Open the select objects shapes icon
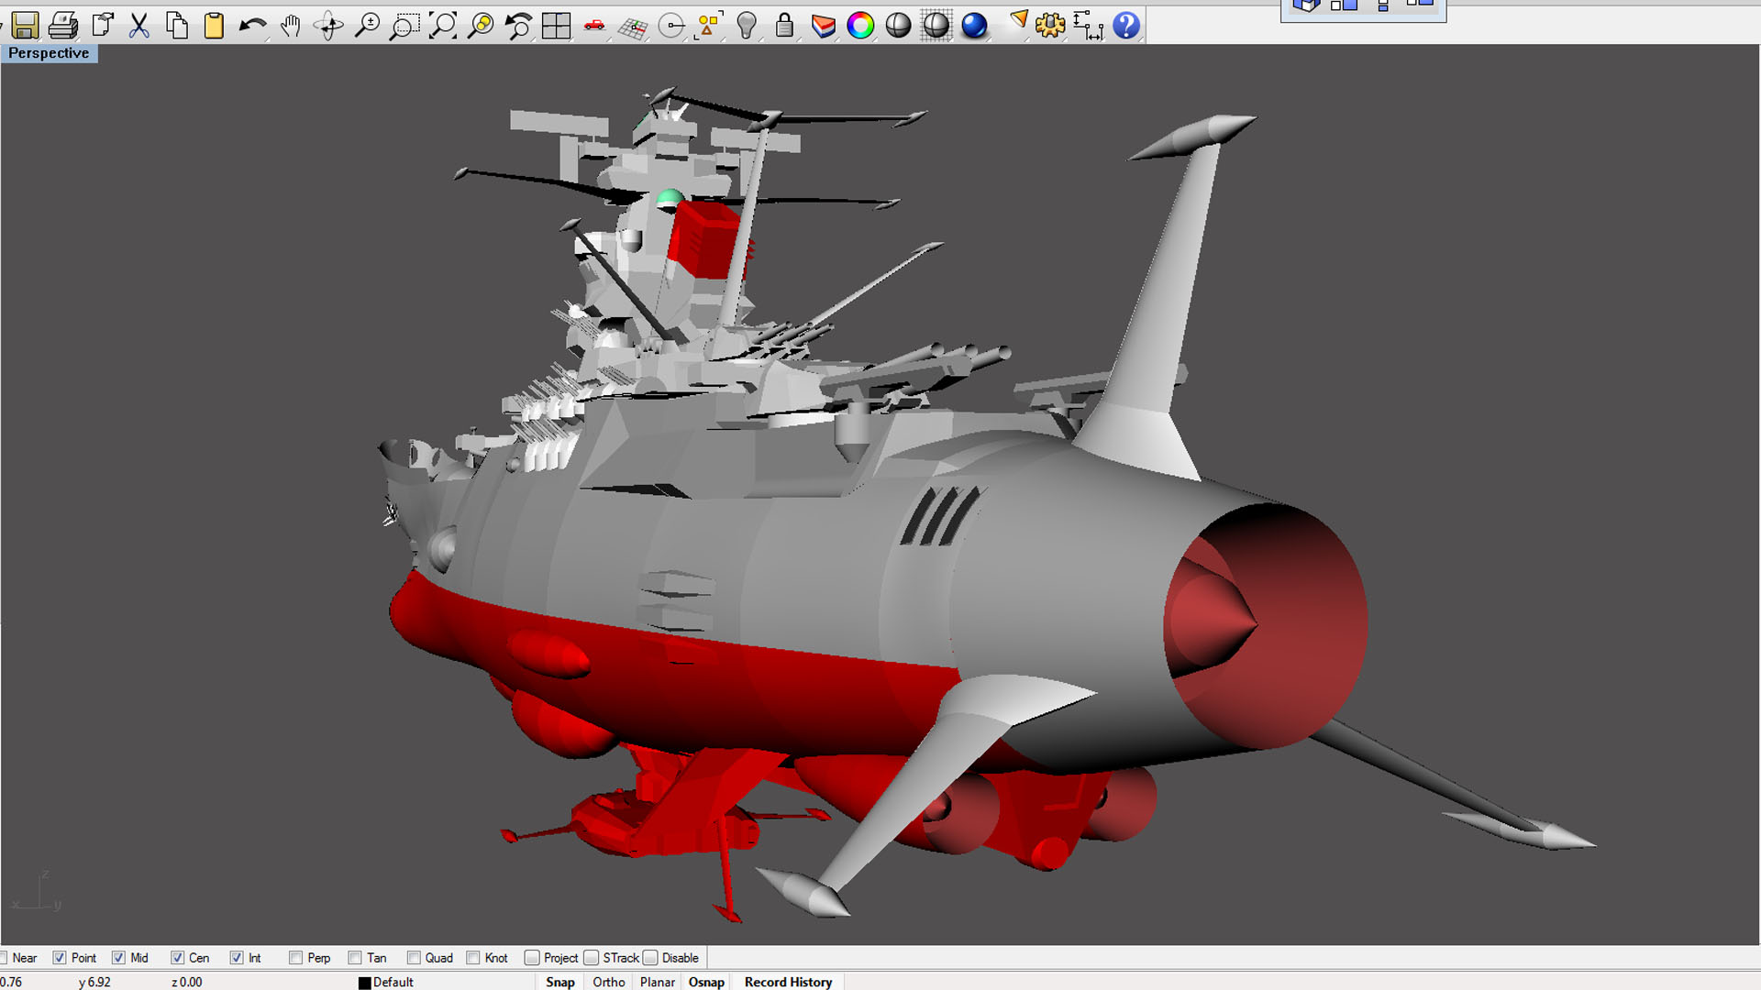Viewport: 1761px width, 990px height. (x=709, y=25)
